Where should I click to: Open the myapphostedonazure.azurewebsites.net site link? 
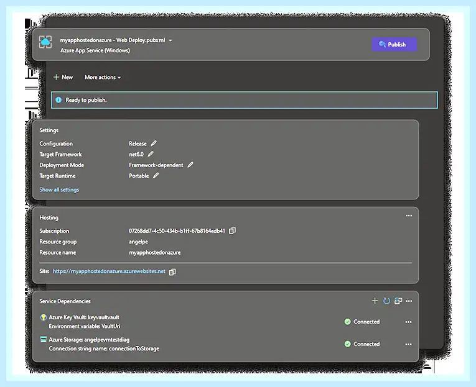click(109, 271)
